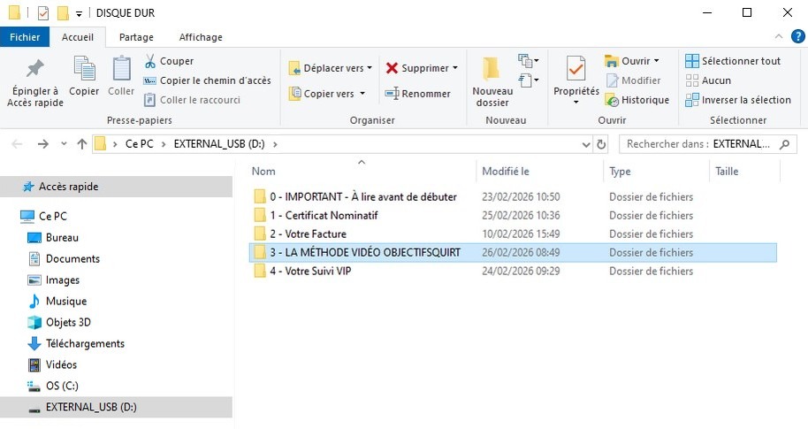This screenshot has height=429, width=808.
Task: Go up one level with the up arrow
Action: point(82,144)
